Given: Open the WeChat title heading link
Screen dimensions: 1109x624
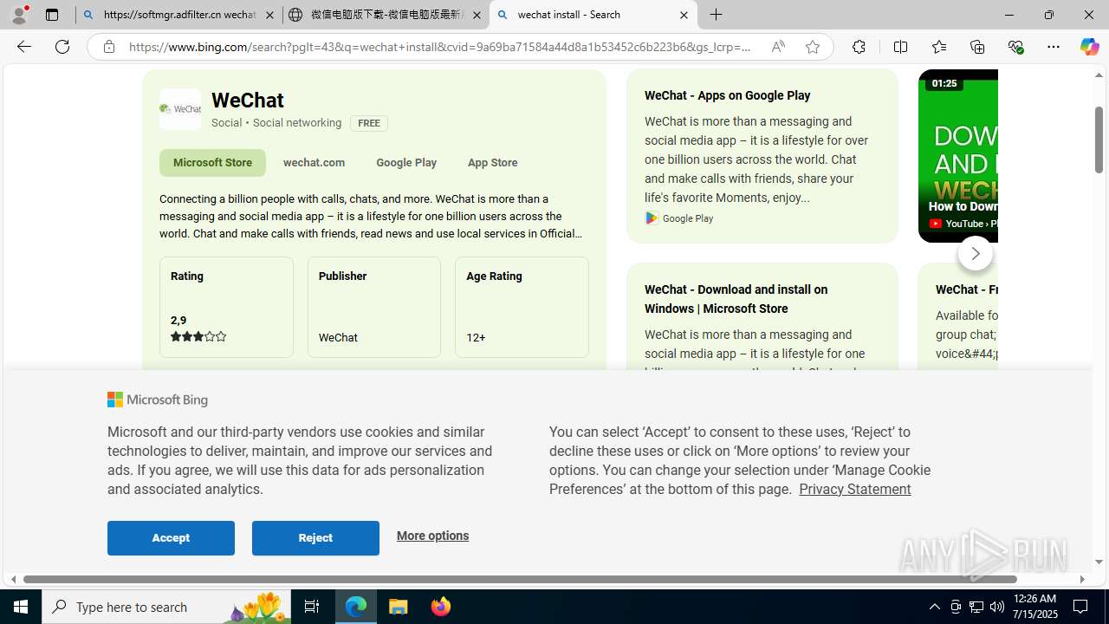Looking at the screenshot, I should [x=248, y=101].
